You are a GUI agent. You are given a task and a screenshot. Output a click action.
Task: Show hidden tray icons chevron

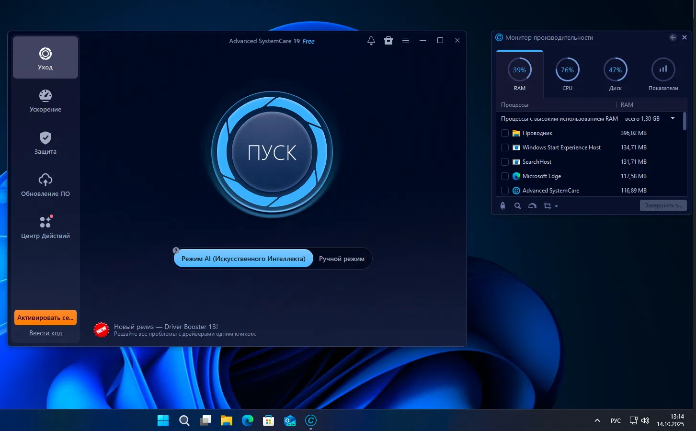pyautogui.click(x=597, y=420)
